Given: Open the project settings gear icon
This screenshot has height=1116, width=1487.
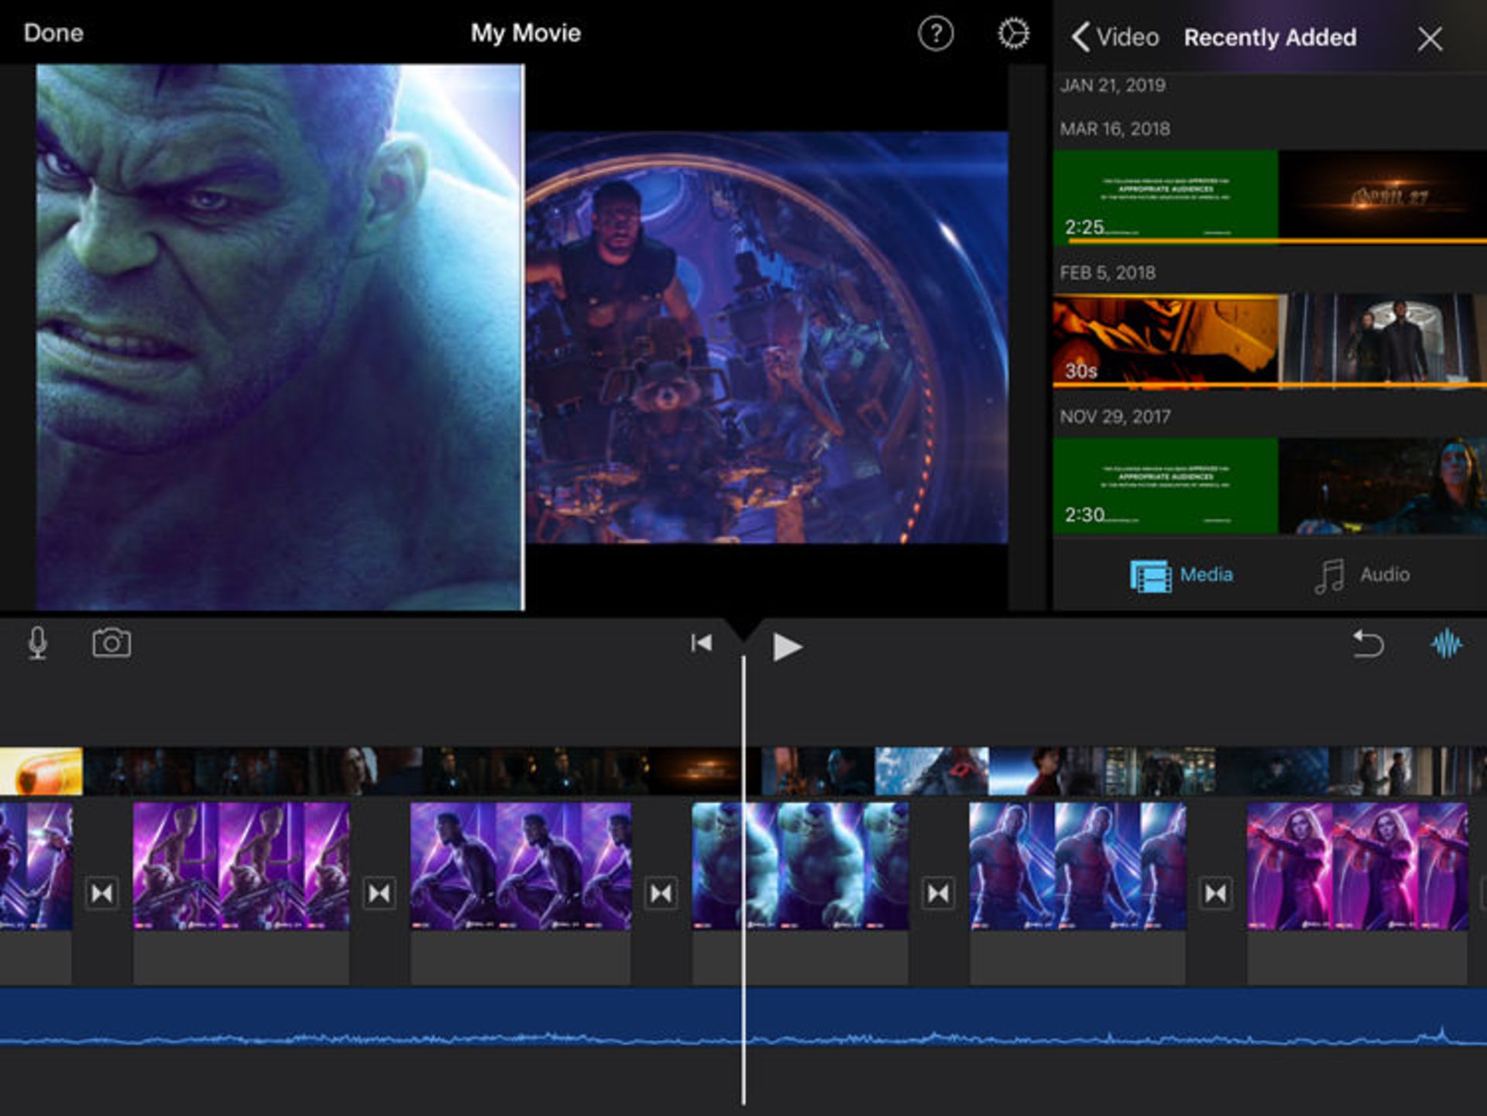Looking at the screenshot, I should click(1013, 33).
